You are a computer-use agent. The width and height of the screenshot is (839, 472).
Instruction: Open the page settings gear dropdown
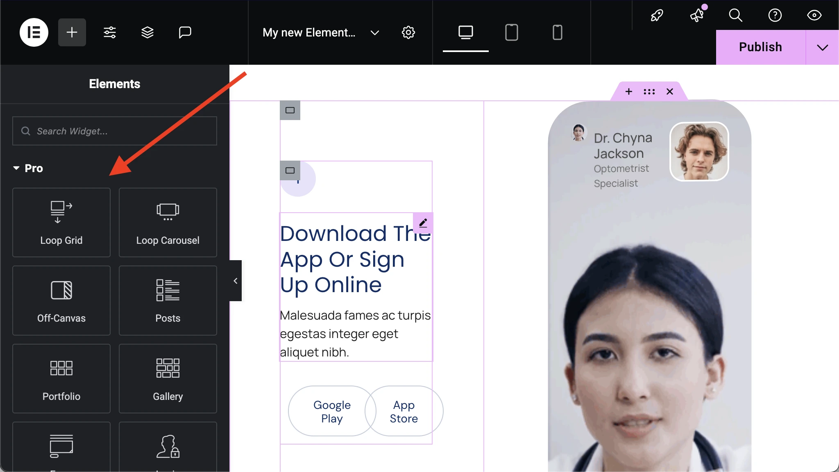(x=408, y=32)
